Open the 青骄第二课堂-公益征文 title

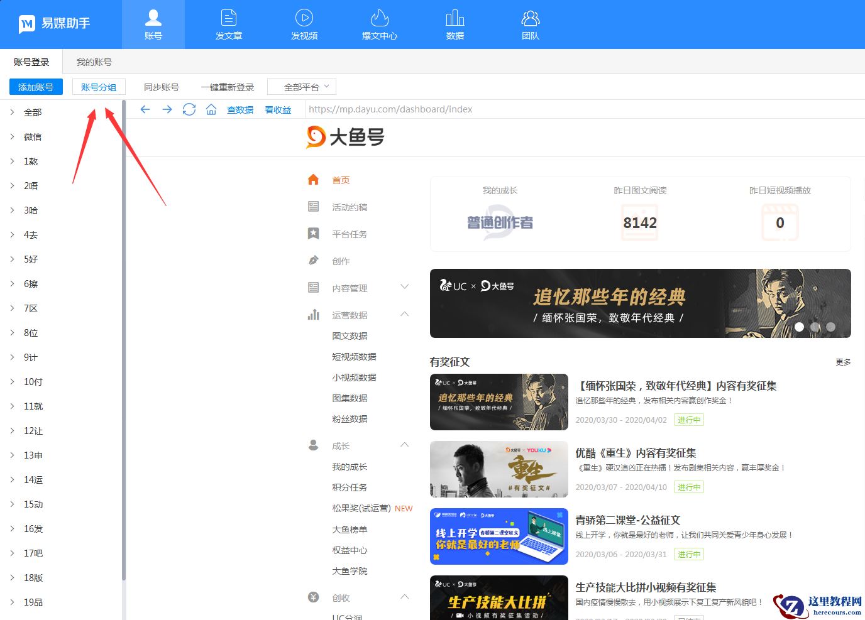[x=628, y=520]
